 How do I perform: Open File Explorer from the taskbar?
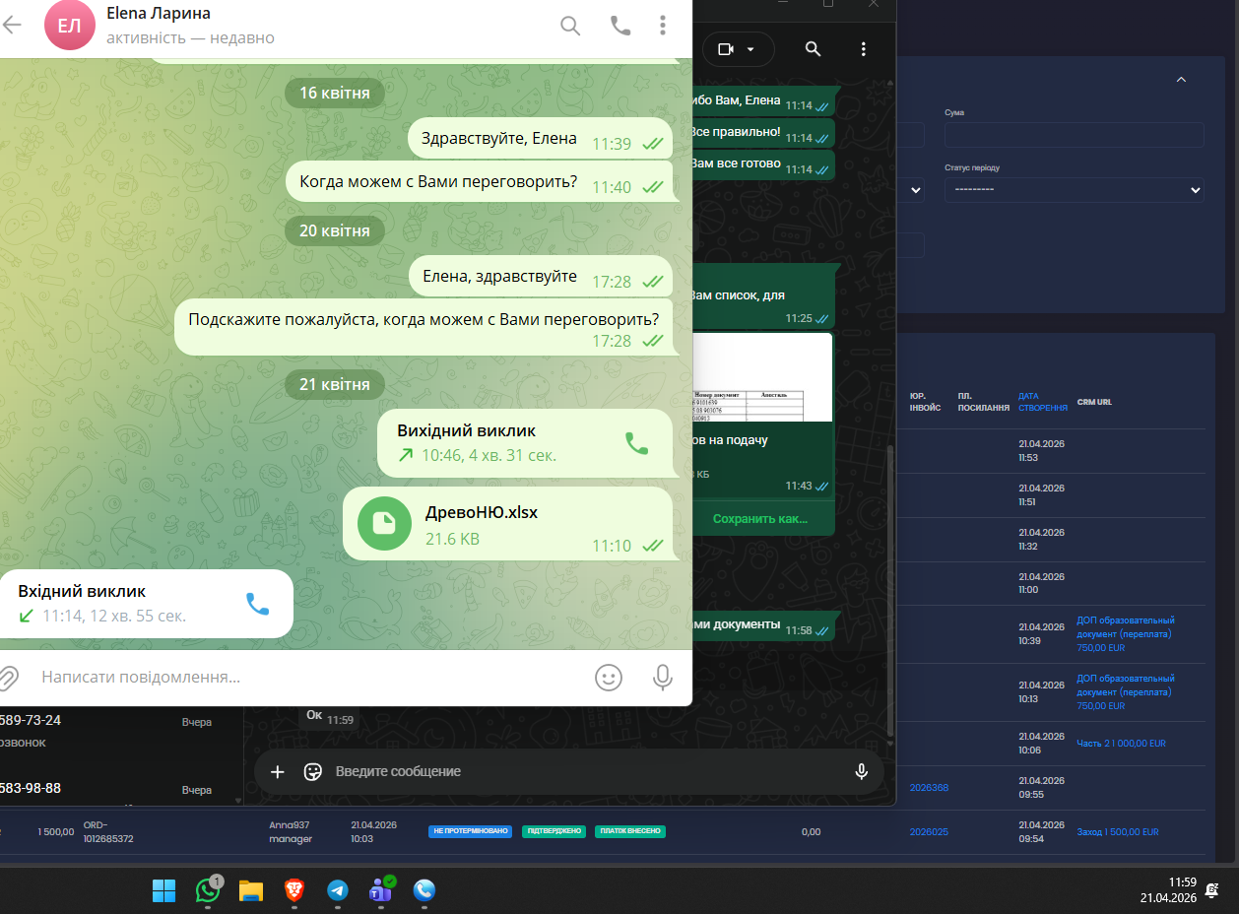pyautogui.click(x=251, y=890)
